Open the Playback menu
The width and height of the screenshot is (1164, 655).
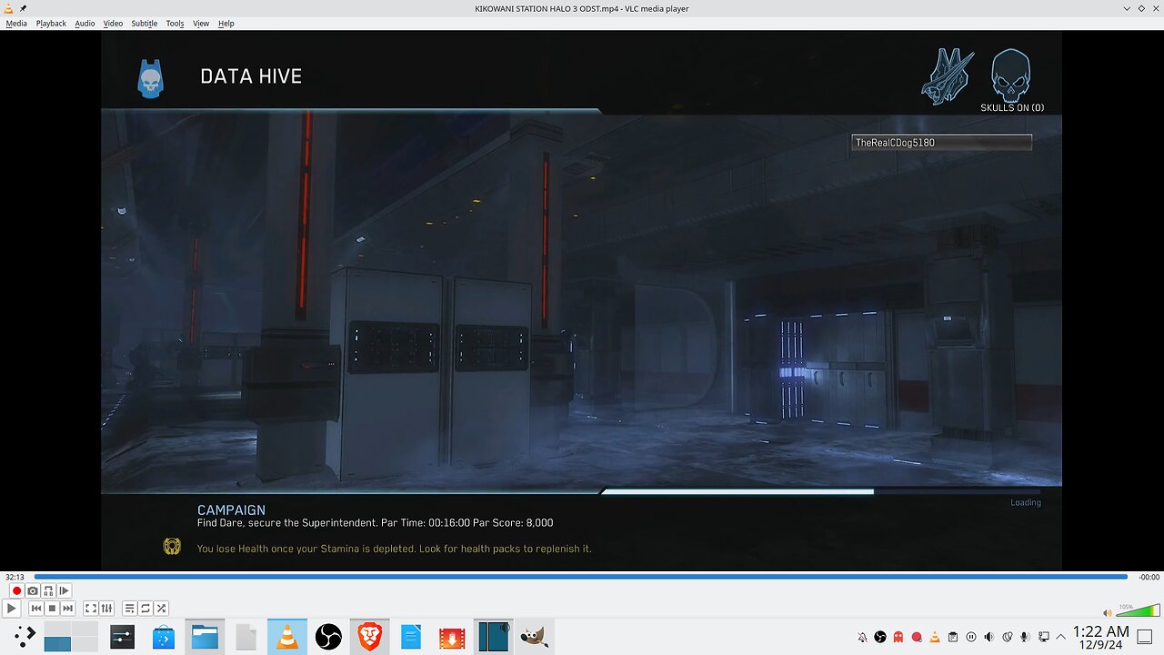[x=51, y=23]
